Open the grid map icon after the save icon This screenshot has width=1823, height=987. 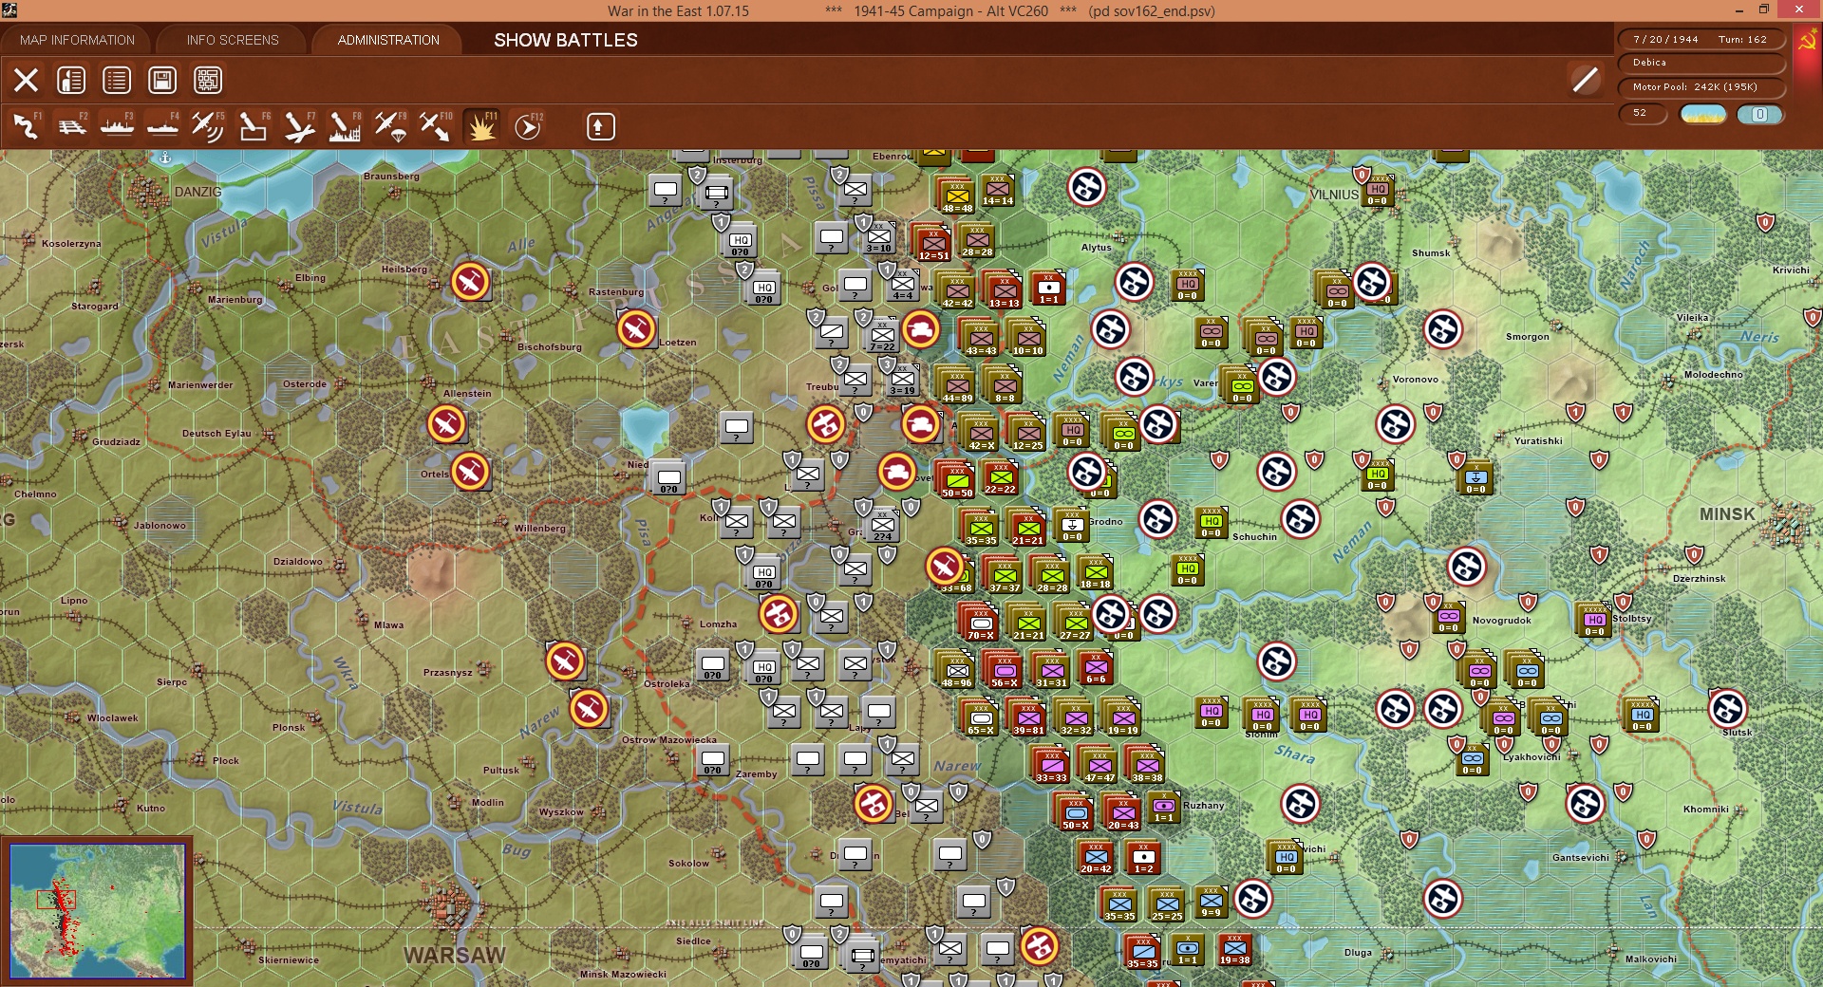[208, 81]
